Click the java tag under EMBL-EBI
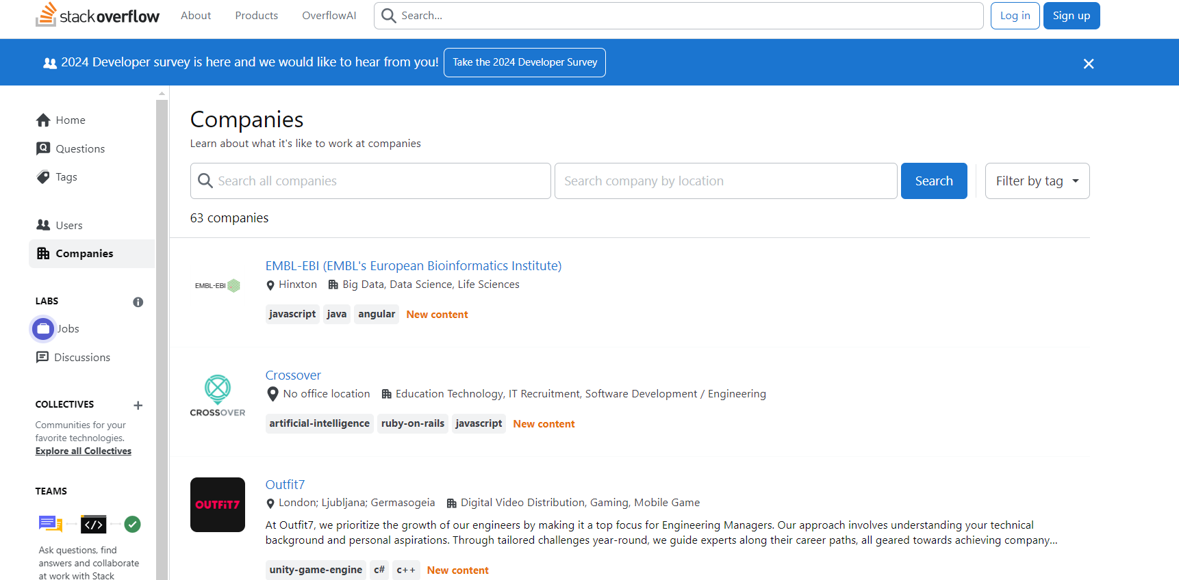Viewport: 1179px width, 580px height. (337, 314)
